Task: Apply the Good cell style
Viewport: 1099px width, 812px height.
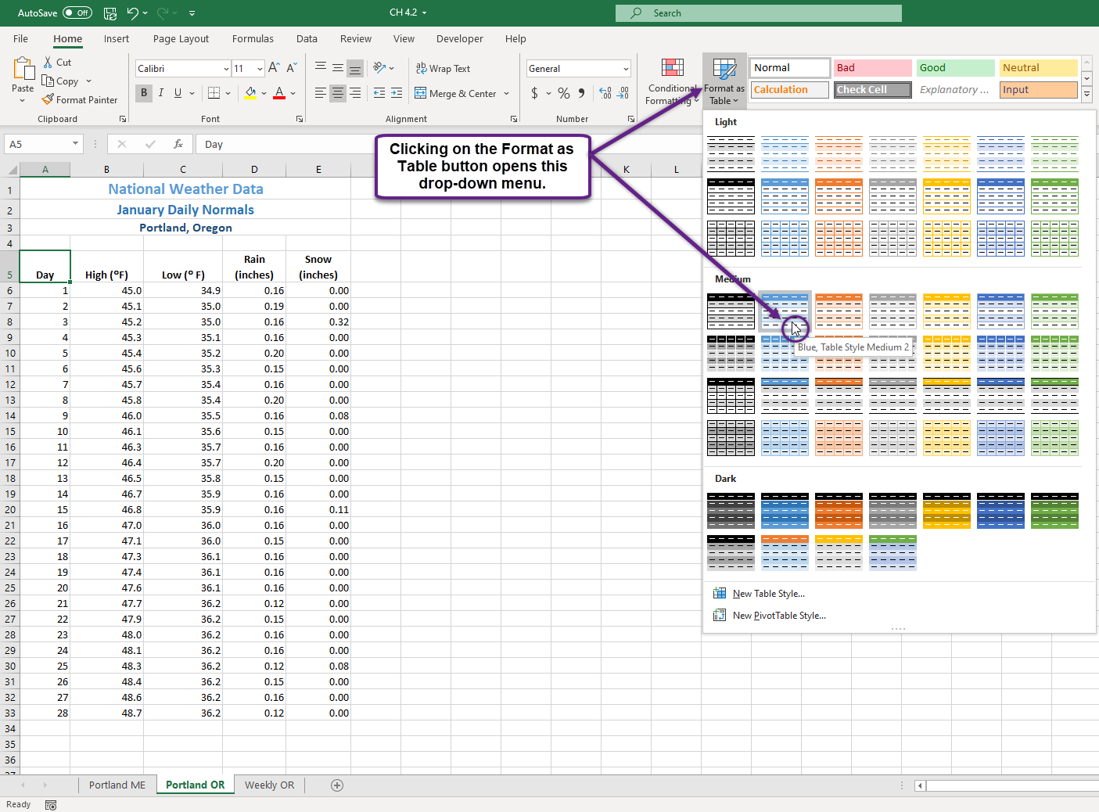Action: (x=956, y=68)
